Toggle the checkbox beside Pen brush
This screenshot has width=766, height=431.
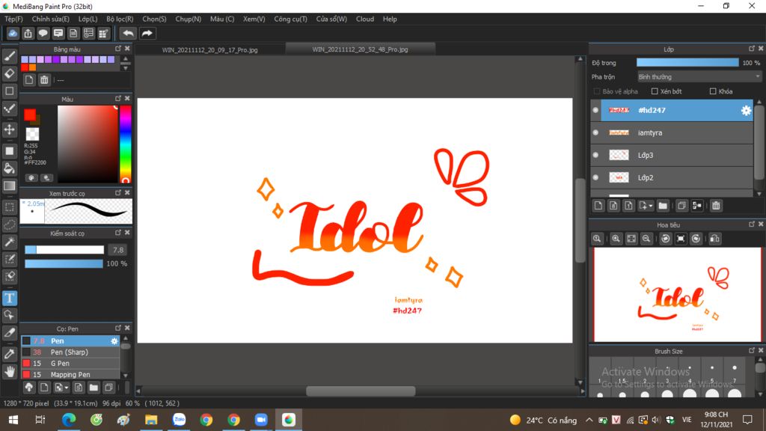[26, 341]
